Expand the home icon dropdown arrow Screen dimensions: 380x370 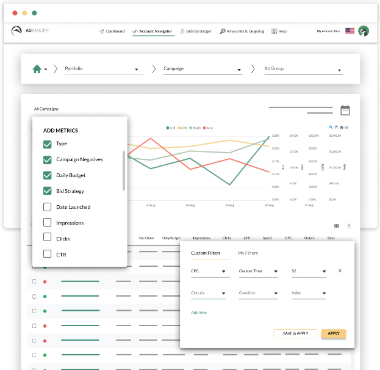(46, 70)
